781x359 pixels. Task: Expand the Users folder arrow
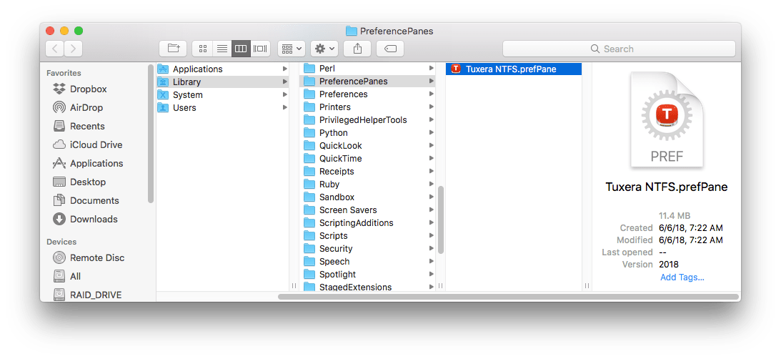[285, 108]
